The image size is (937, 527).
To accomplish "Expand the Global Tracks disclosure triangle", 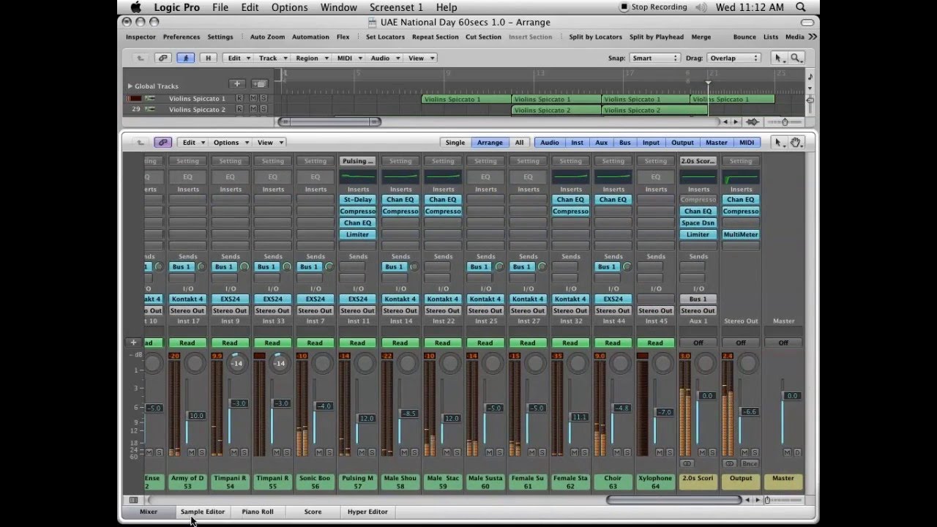I will tap(130, 86).
